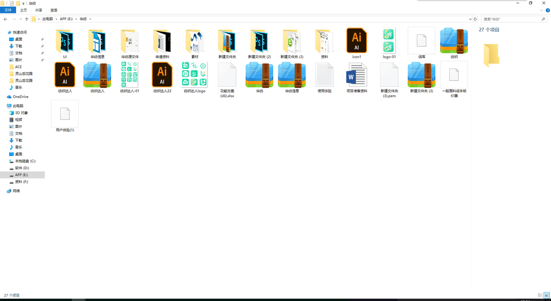
Task: Open 软件 (D:) drive
Action: point(22,168)
